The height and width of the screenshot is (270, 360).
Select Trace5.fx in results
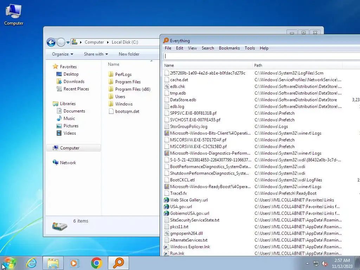tap(178, 193)
